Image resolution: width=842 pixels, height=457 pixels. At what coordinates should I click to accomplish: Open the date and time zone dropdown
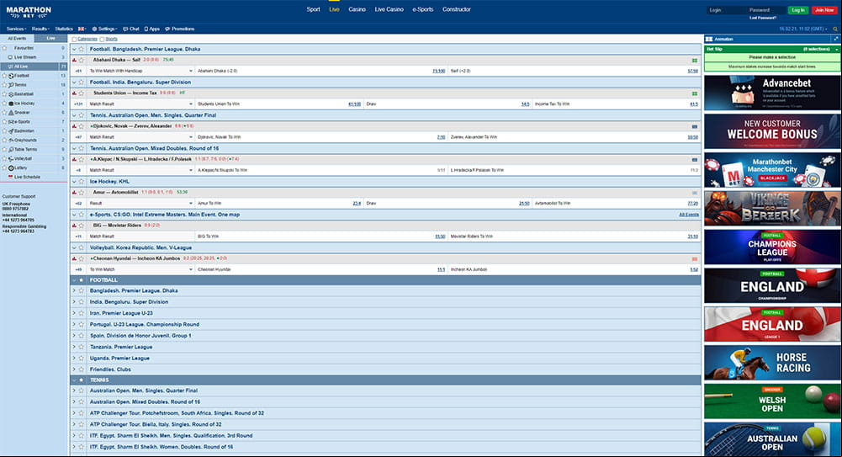click(x=802, y=29)
